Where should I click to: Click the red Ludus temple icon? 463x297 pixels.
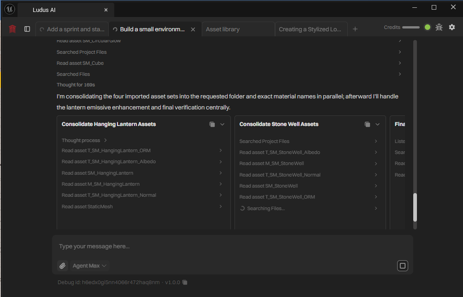click(12, 29)
